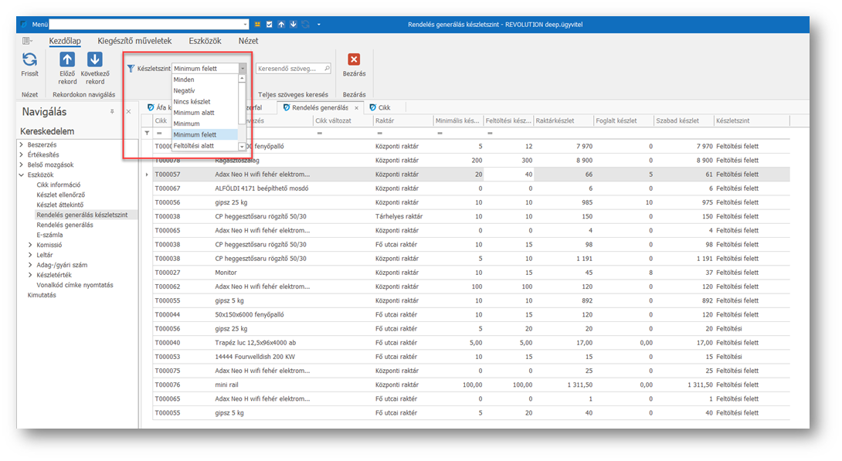Viewport: 842px width, 461px height.
Task: Open the Készletszint combo box arrow
Action: (243, 69)
